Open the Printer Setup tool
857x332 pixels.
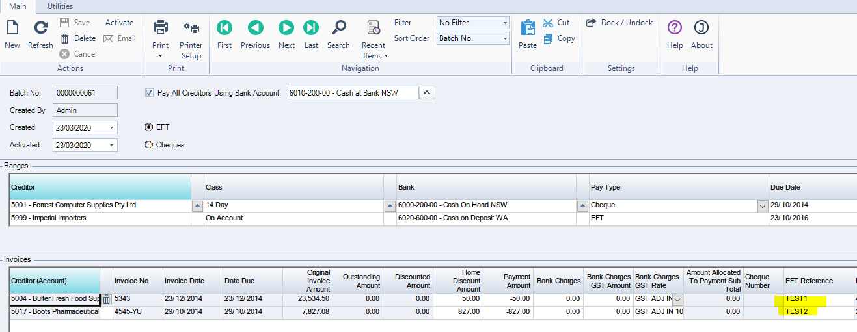(x=191, y=29)
